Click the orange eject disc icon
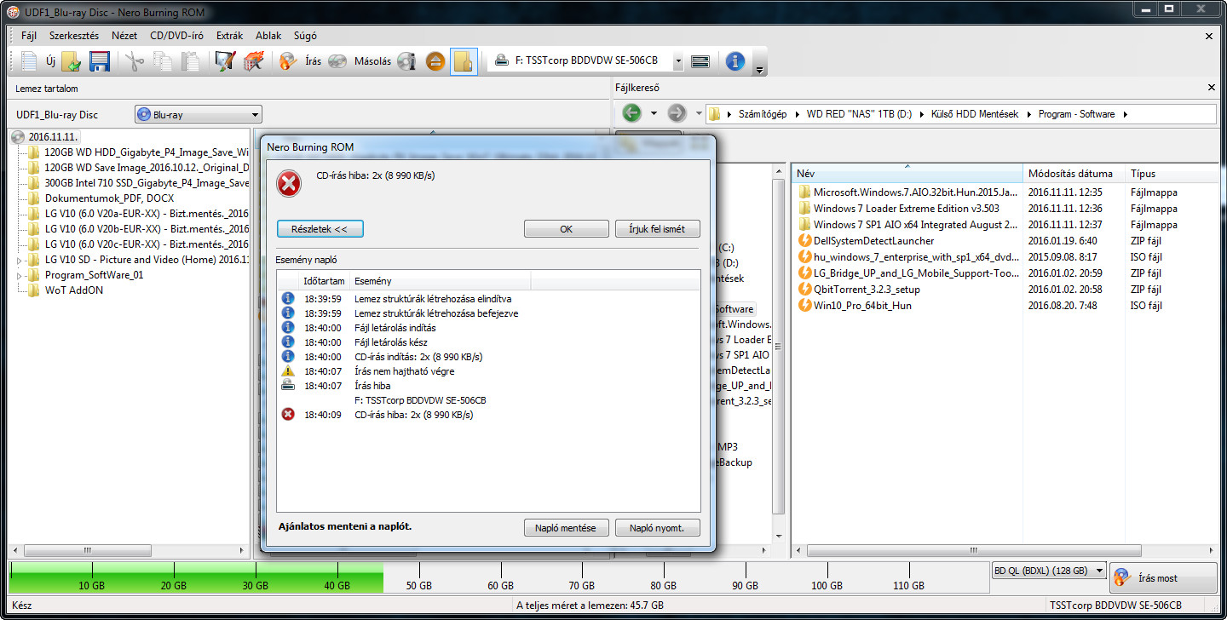 point(435,61)
